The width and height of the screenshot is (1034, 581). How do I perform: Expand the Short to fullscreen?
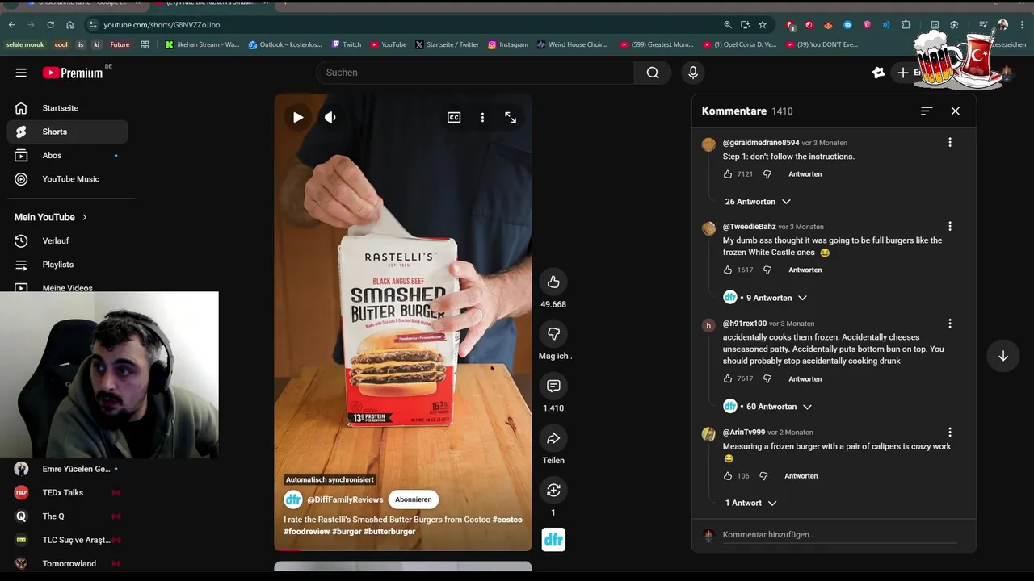coord(511,117)
